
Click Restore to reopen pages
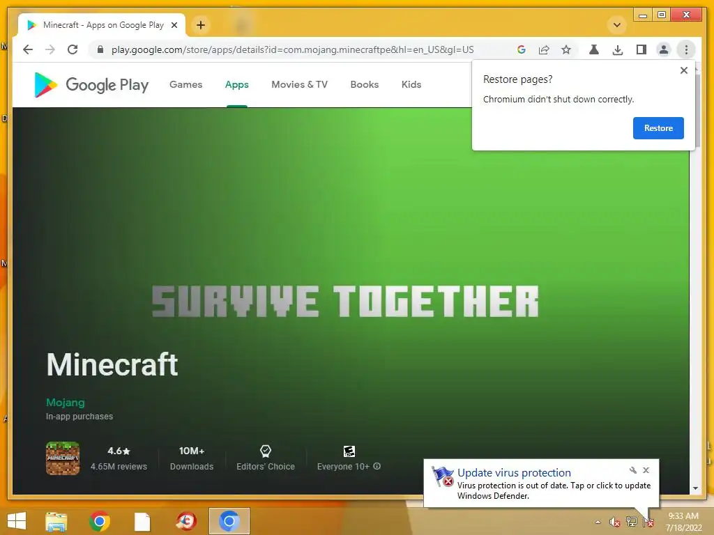point(658,128)
